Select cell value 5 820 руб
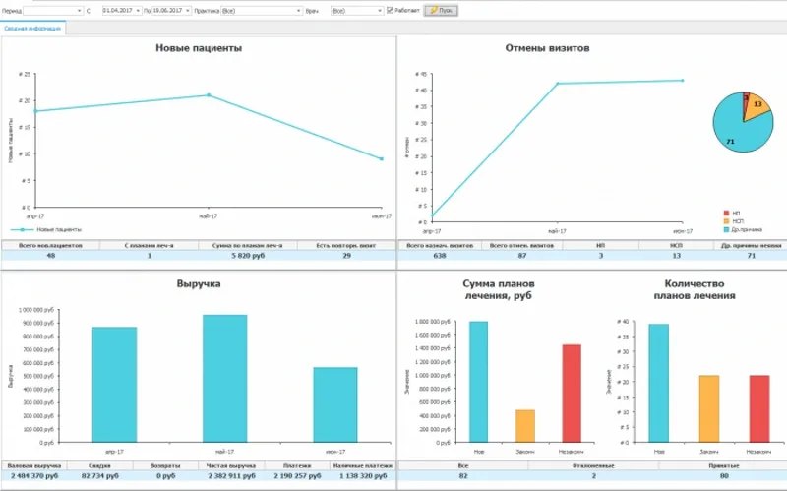This screenshot has height=491, width=787. click(248, 256)
